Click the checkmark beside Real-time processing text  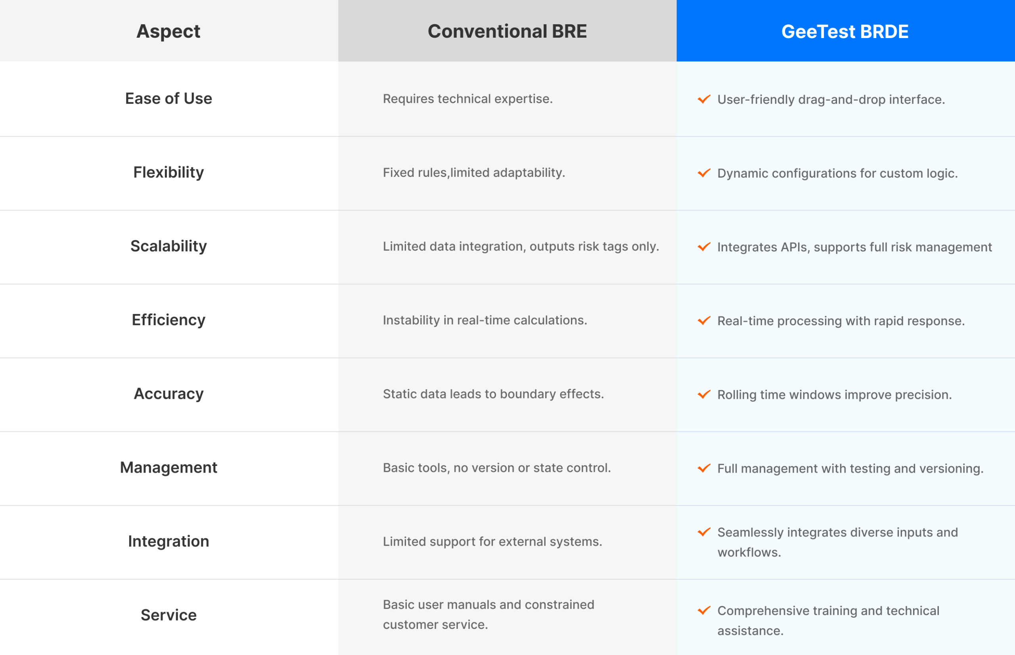(704, 321)
